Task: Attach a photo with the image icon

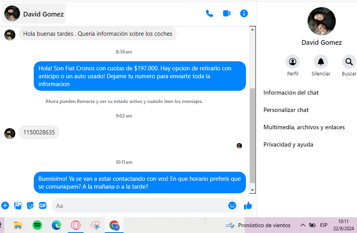Action: pos(18,205)
